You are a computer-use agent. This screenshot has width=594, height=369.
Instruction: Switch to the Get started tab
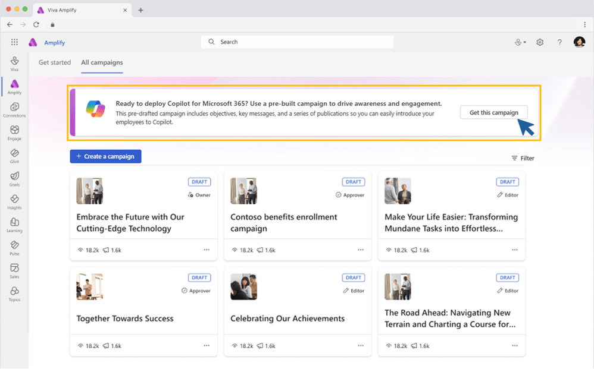(x=55, y=62)
